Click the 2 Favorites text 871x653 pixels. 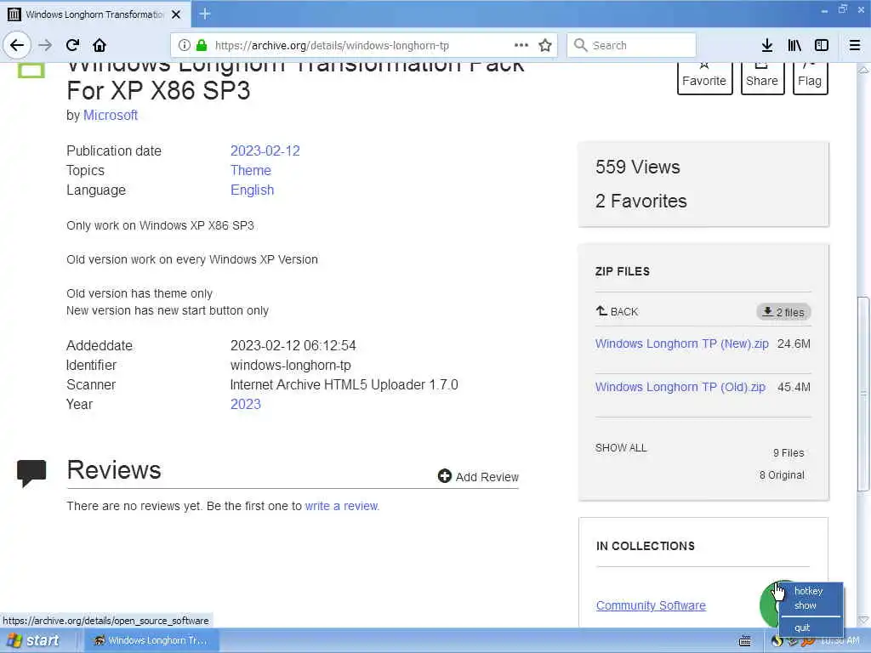pos(641,201)
